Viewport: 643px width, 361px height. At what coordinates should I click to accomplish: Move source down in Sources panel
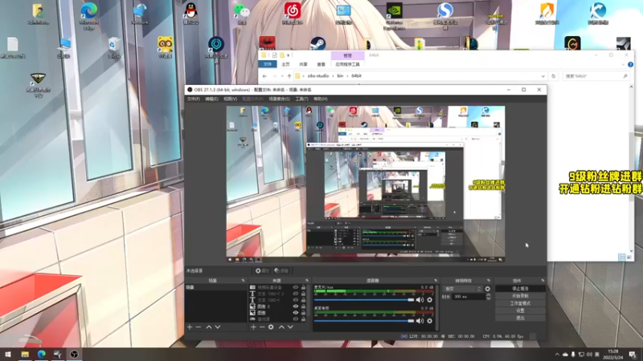(x=290, y=327)
